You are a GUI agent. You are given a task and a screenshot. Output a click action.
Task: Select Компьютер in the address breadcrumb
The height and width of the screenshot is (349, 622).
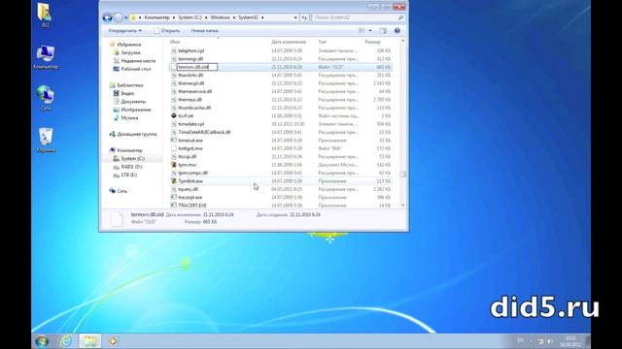(x=156, y=17)
